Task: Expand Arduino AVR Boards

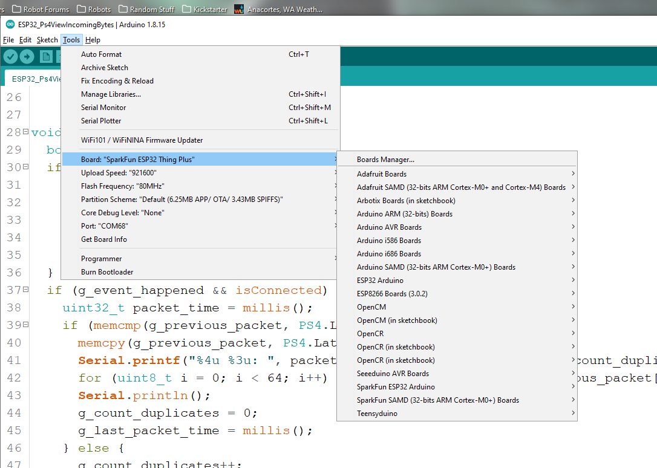Action: click(x=457, y=227)
